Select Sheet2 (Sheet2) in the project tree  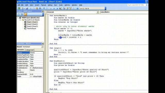(32, 24)
